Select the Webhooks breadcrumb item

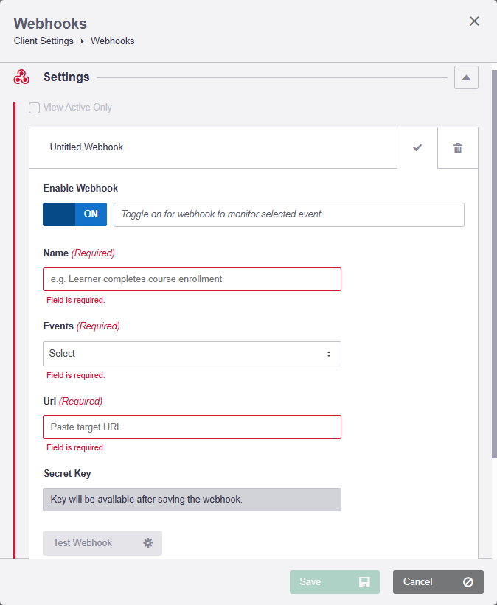[112, 41]
